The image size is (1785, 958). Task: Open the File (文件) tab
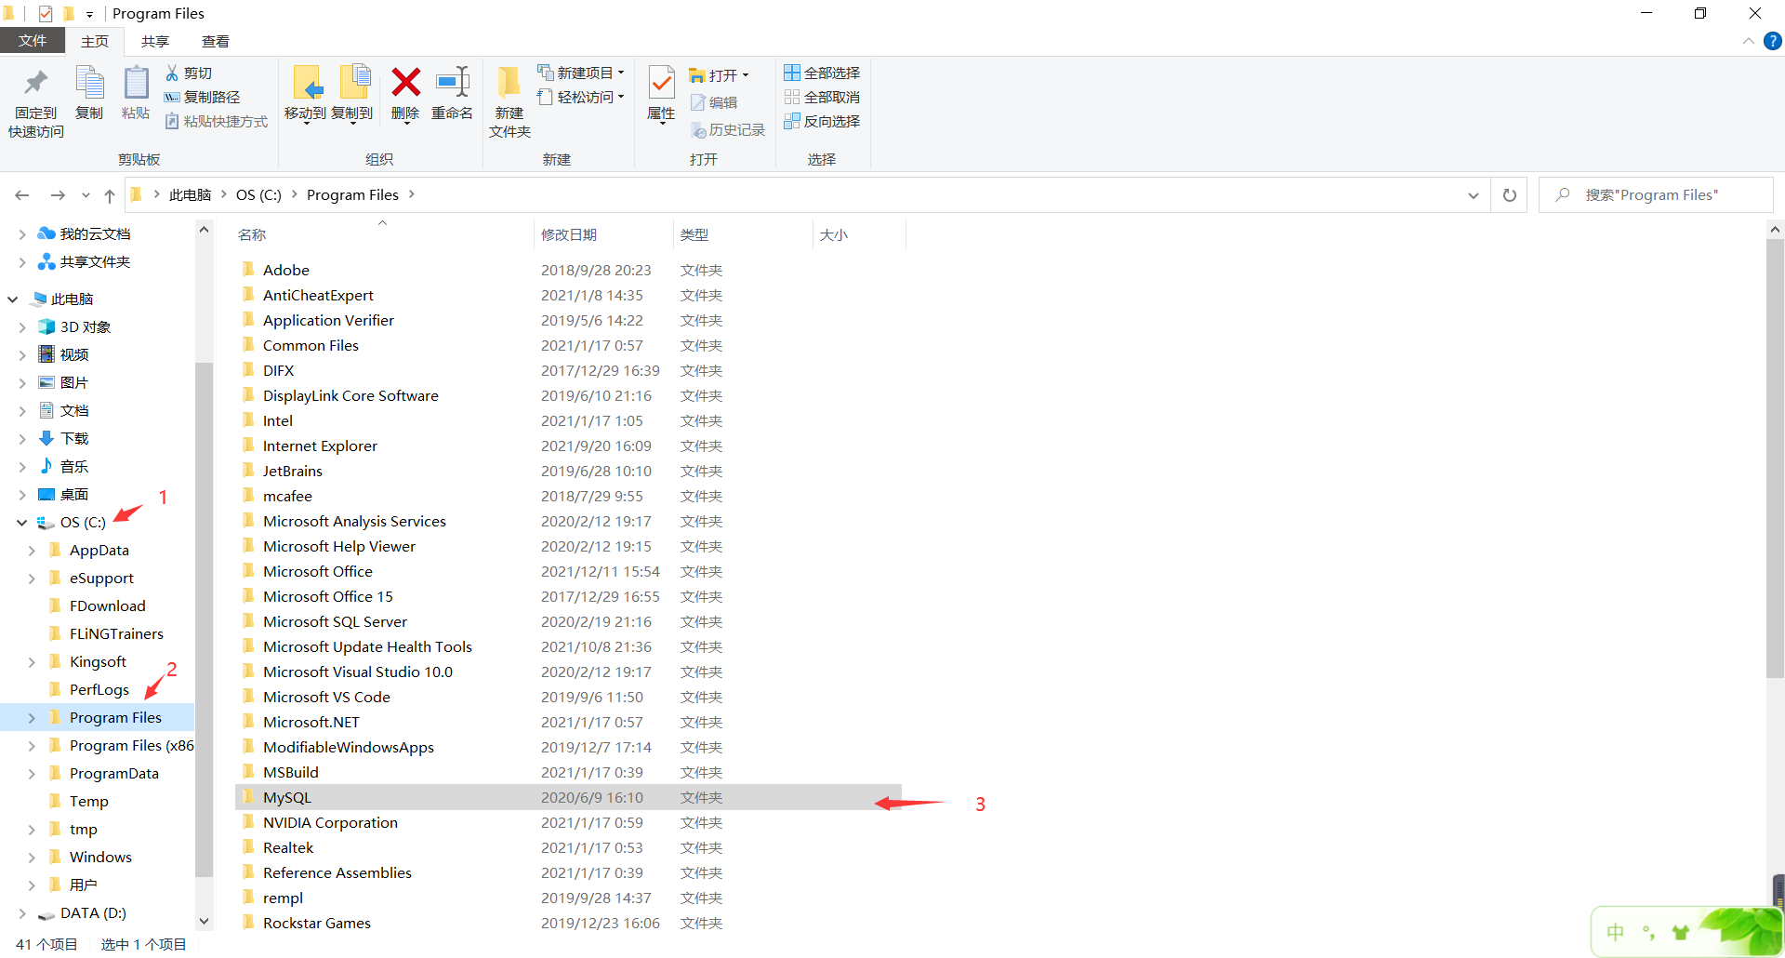33,41
